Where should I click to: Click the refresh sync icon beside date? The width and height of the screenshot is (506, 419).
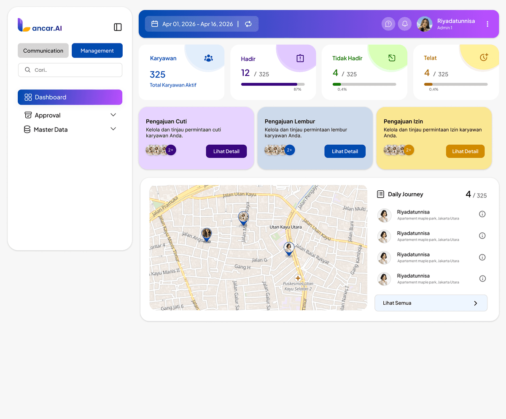pos(248,24)
